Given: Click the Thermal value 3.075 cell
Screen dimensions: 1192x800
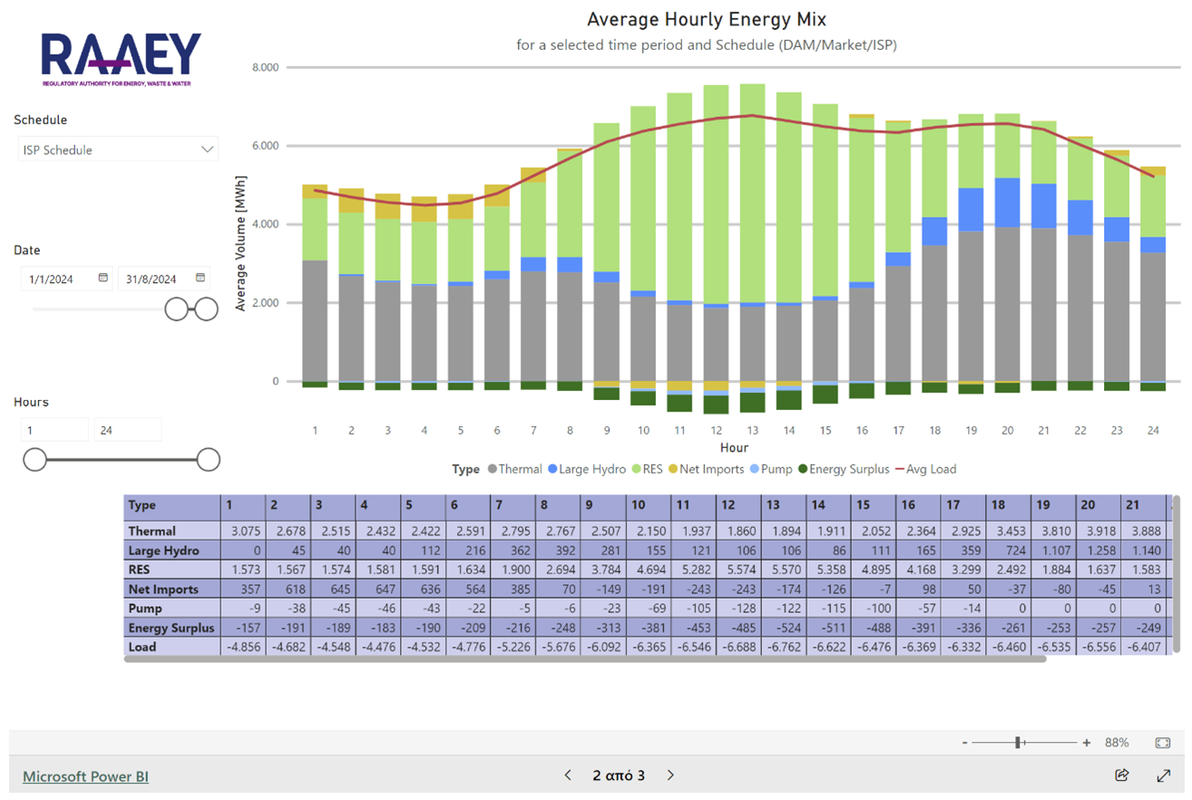Looking at the screenshot, I should click(243, 531).
